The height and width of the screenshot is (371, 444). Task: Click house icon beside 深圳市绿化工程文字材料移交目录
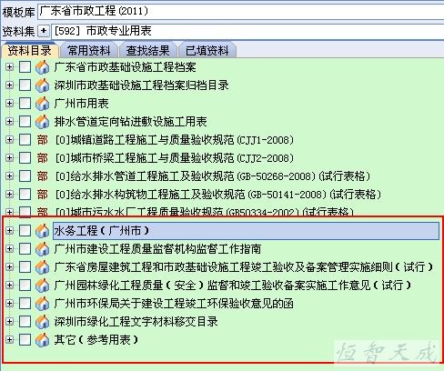coord(42,322)
